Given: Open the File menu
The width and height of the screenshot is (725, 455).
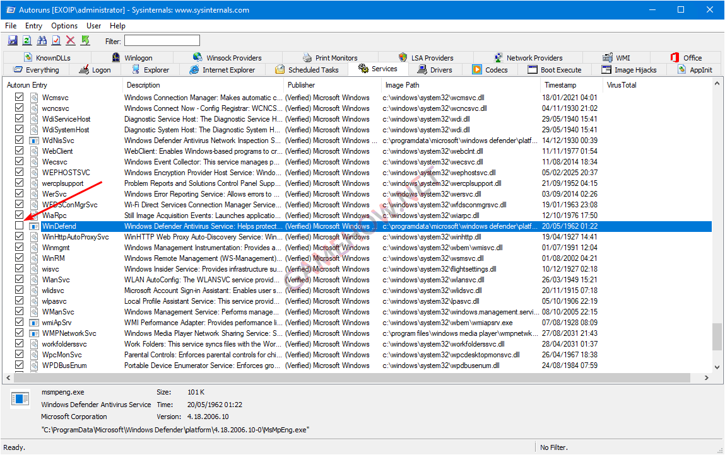Looking at the screenshot, I should 11,26.
